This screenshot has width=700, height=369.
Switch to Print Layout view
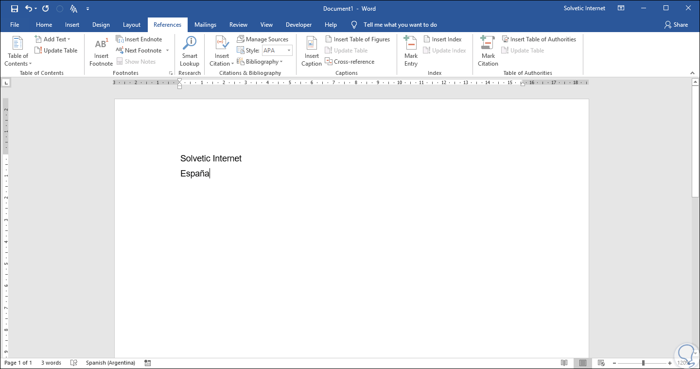(582, 363)
